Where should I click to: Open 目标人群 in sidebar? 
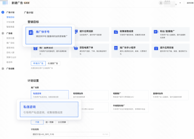tap(10, 53)
